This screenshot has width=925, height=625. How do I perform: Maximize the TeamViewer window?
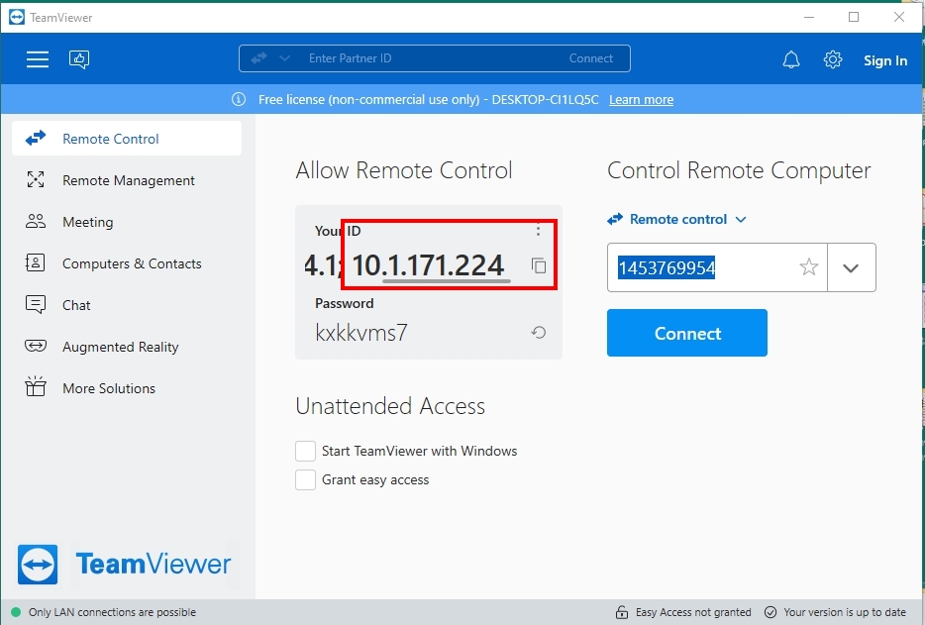point(854,17)
